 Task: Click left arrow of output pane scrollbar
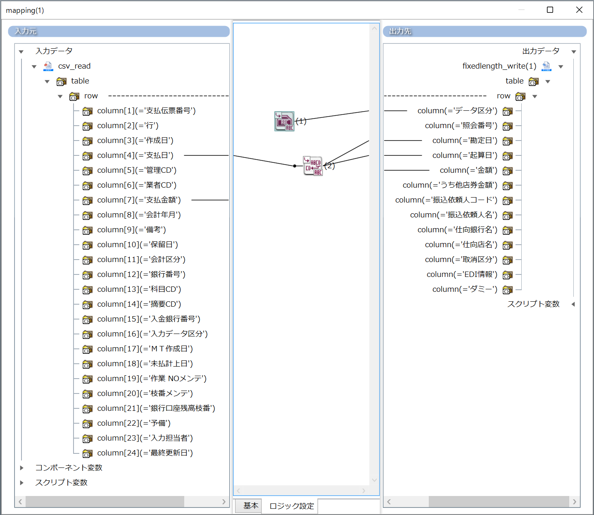click(x=389, y=501)
